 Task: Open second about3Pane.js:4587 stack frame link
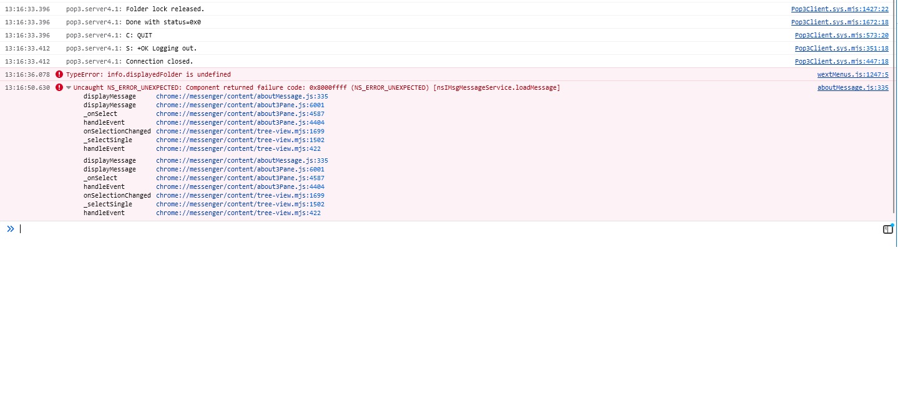[240, 178]
